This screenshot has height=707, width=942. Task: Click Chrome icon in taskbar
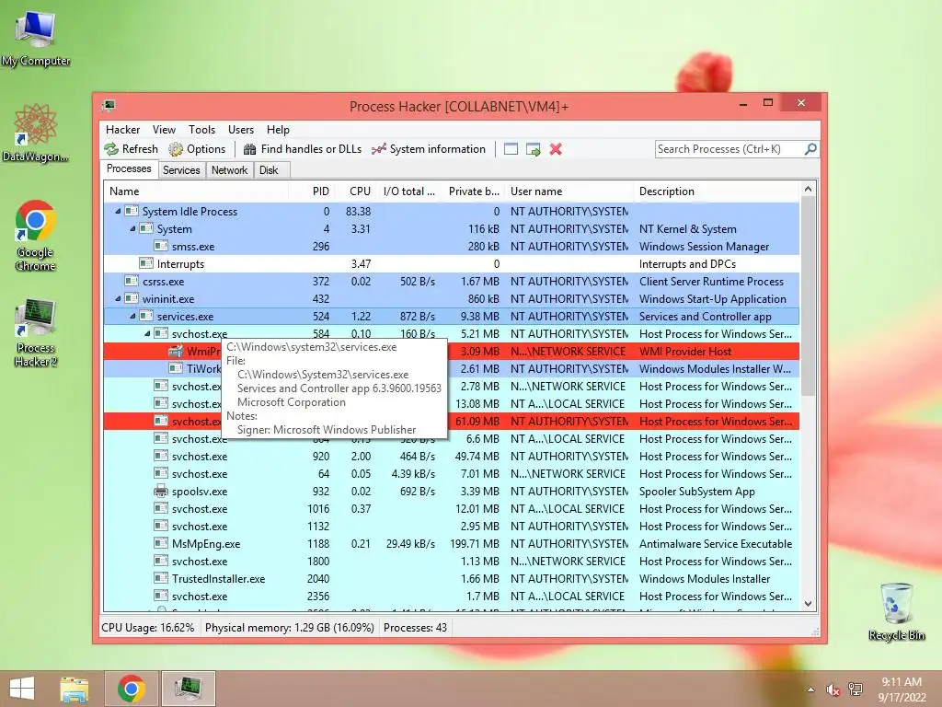coord(132,689)
